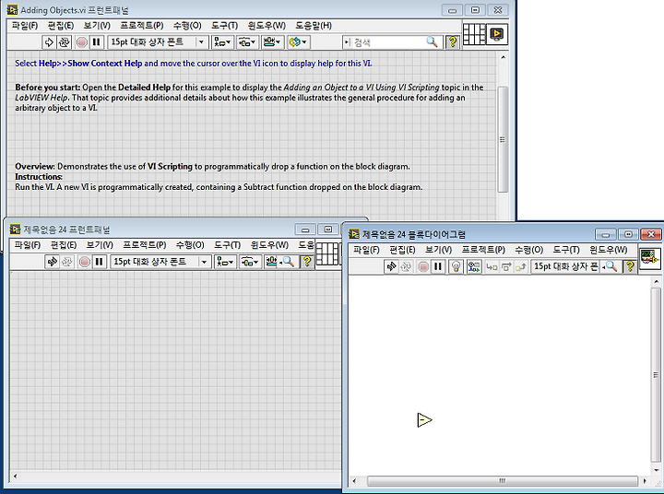The image size is (664, 494).
Task: Select the Subtract function on block diagram
Action: point(424,420)
